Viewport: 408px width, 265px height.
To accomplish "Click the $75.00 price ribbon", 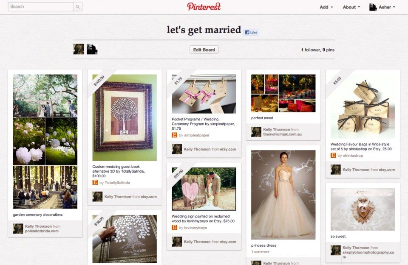I will (x=178, y=174).
